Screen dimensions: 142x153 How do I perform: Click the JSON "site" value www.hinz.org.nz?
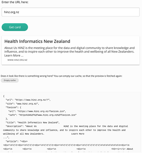(x=27, y=104)
